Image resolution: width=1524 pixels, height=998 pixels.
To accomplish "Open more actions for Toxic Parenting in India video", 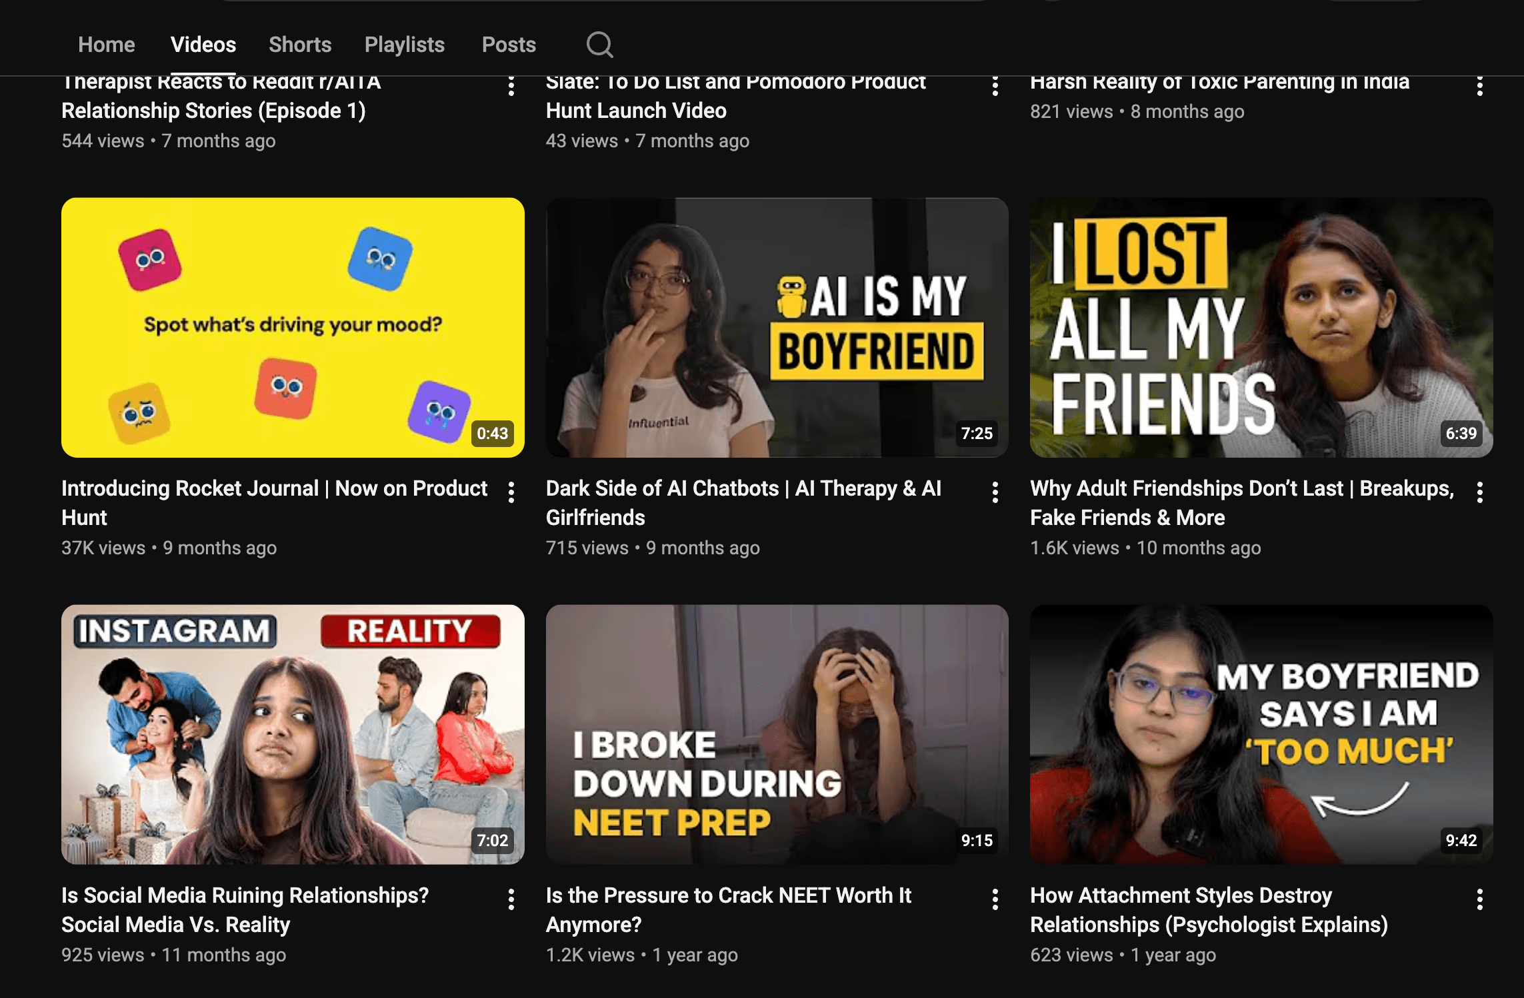I will pyautogui.click(x=1480, y=86).
